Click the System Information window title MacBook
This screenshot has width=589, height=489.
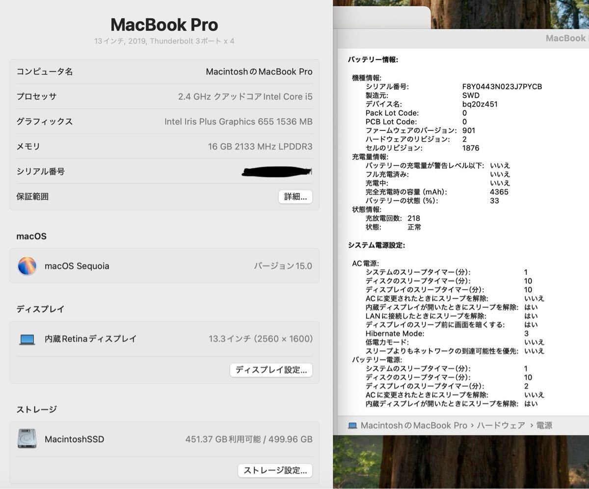[567, 38]
